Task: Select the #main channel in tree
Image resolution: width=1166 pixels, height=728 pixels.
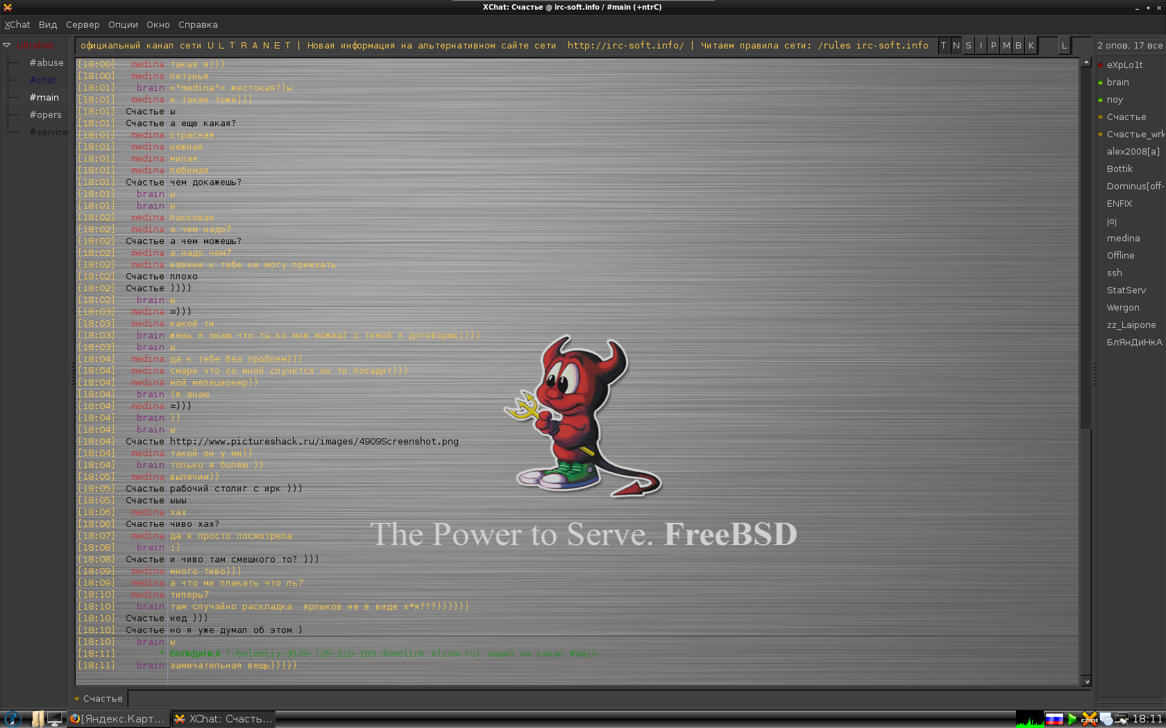Action: [x=44, y=97]
